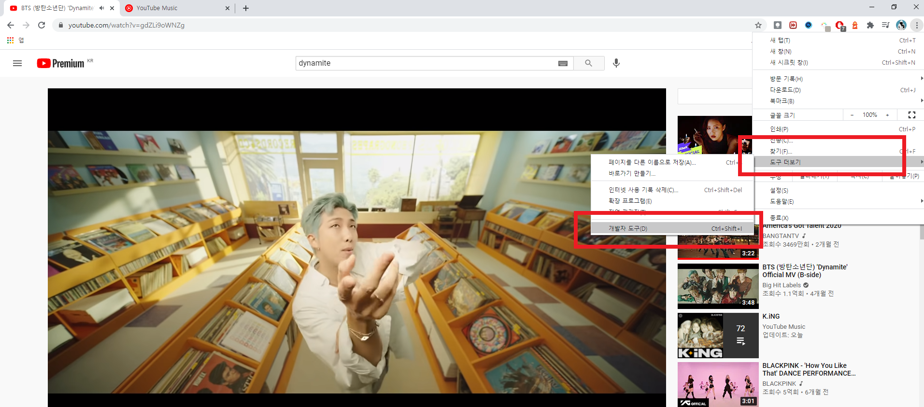Close the BTS Dynamite tab
This screenshot has height=407, width=924.
coord(112,8)
